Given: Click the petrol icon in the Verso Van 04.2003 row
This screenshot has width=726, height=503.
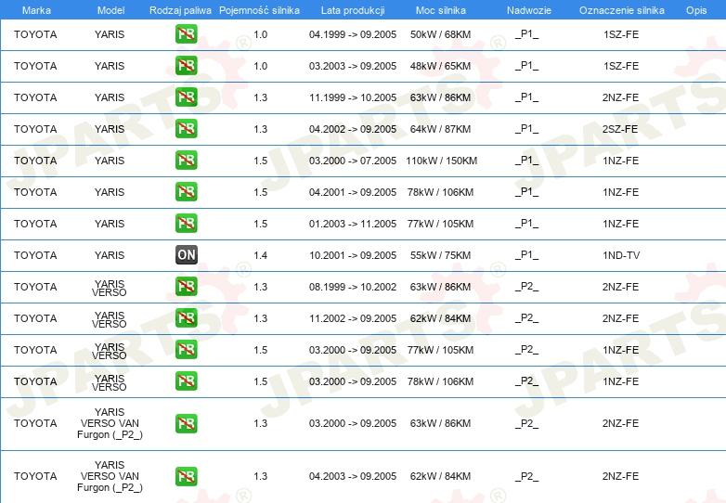Looking at the screenshot, I should pyautogui.click(x=186, y=476).
